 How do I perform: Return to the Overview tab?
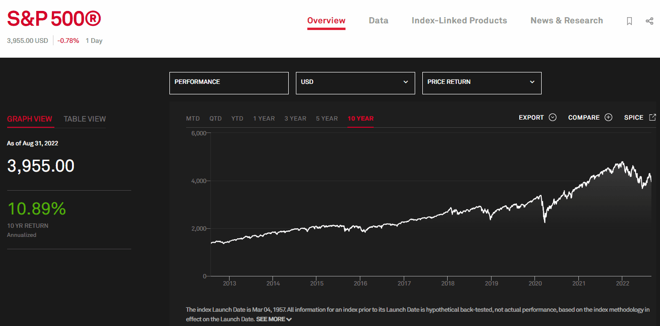click(326, 20)
